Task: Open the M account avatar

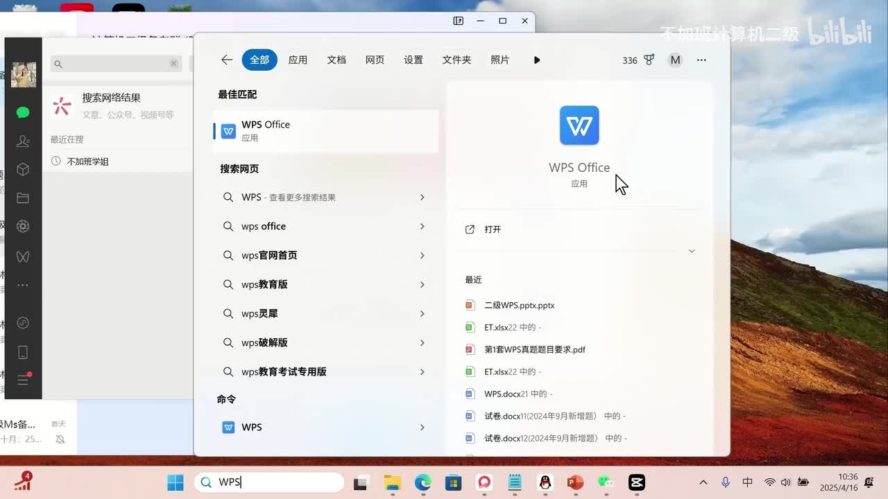Action: click(675, 60)
